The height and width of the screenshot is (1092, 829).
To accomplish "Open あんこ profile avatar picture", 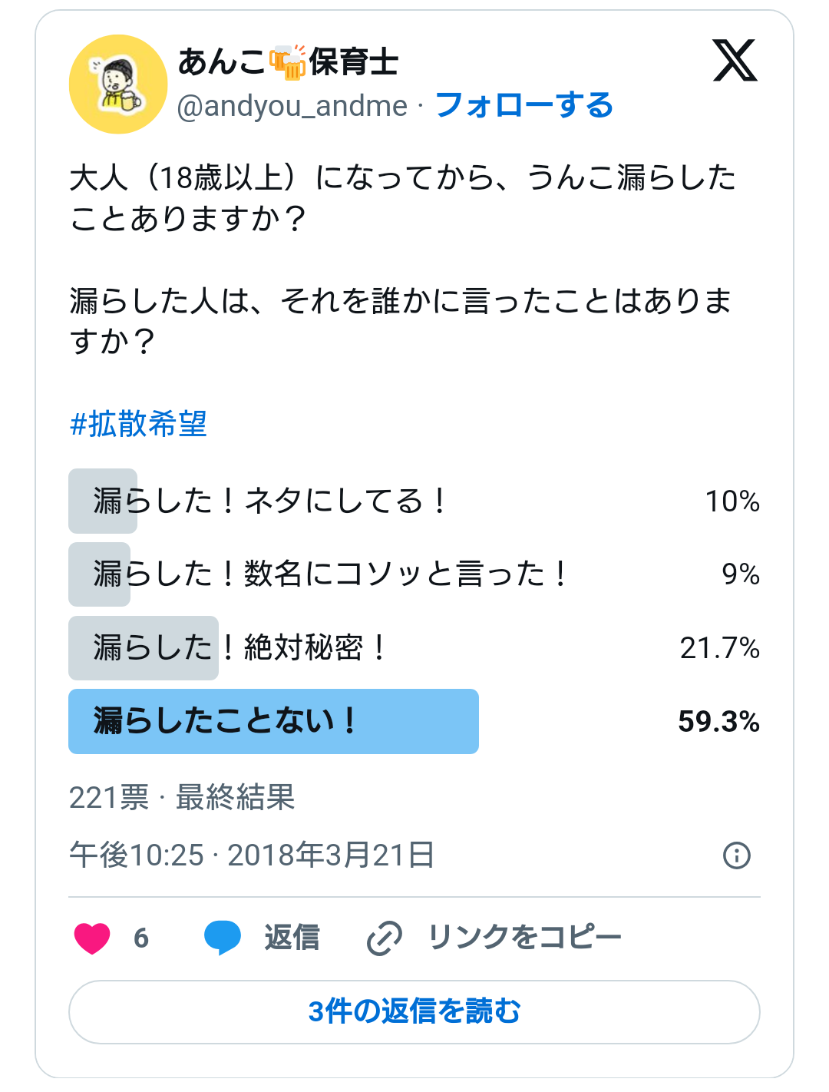I will [118, 84].
